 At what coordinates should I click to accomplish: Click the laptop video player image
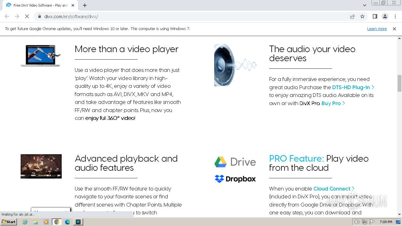tap(41, 56)
